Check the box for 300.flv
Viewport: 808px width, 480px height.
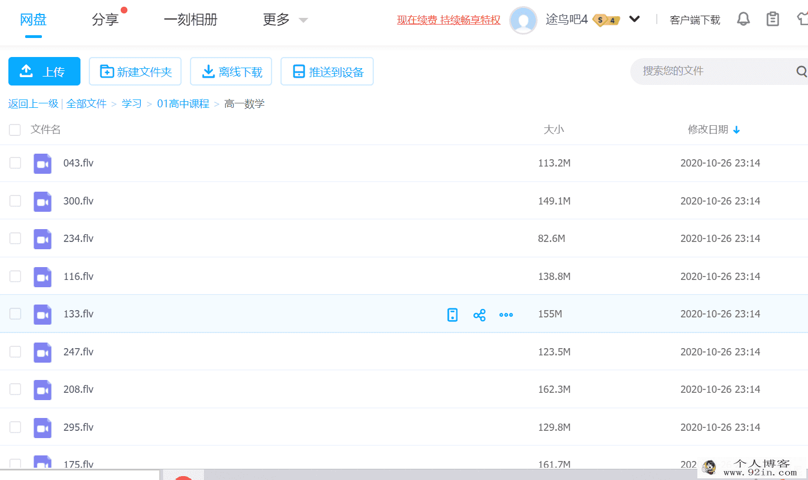15,201
